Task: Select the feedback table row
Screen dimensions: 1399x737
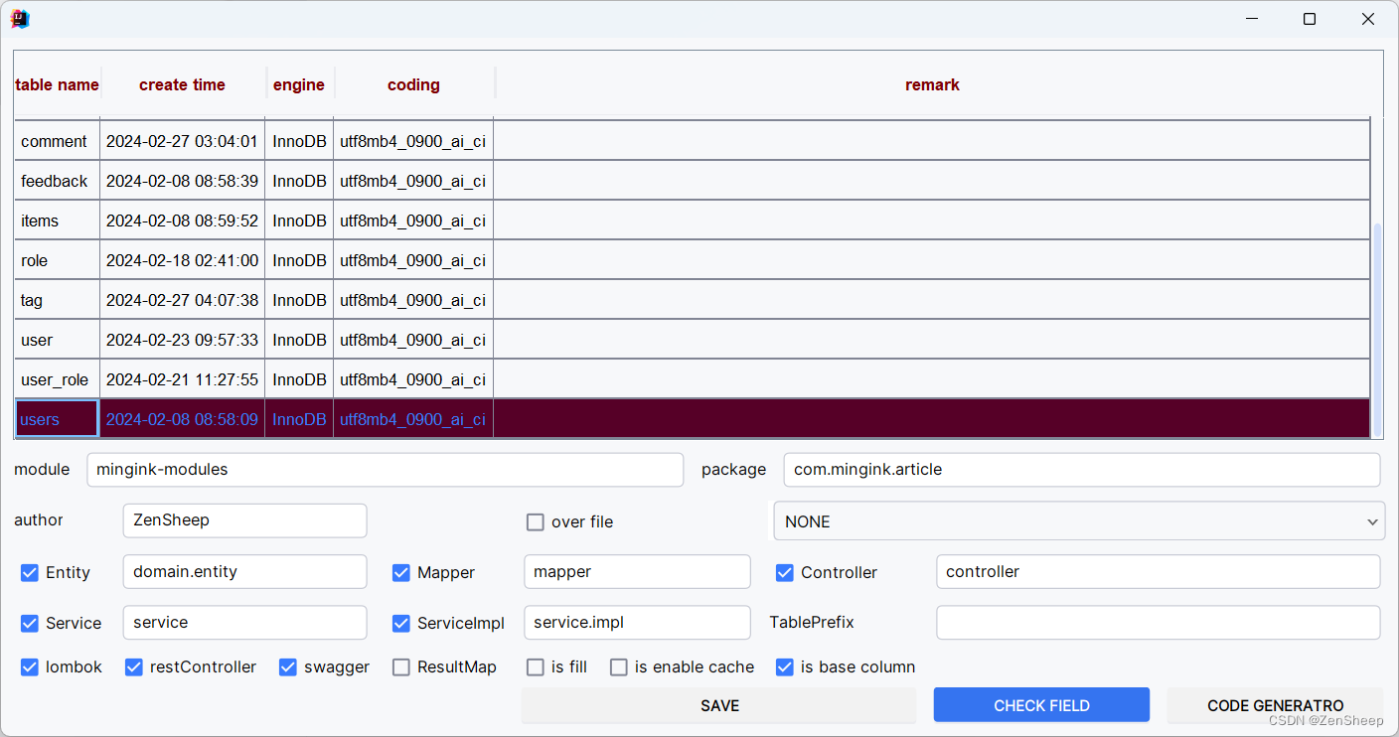Action: (x=693, y=181)
